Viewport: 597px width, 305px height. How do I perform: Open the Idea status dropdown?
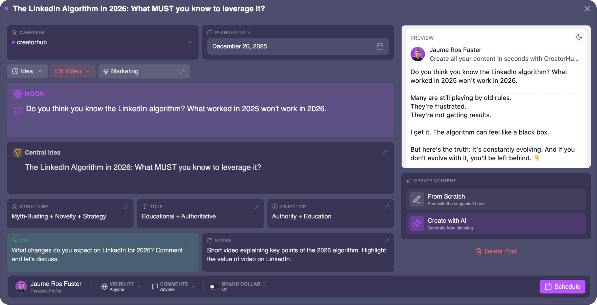click(27, 71)
